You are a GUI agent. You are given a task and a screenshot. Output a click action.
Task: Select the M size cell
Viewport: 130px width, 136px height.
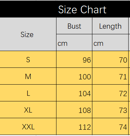point(28,76)
